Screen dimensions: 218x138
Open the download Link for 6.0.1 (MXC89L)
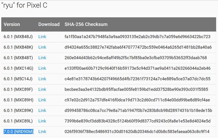(x=42, y=121)
